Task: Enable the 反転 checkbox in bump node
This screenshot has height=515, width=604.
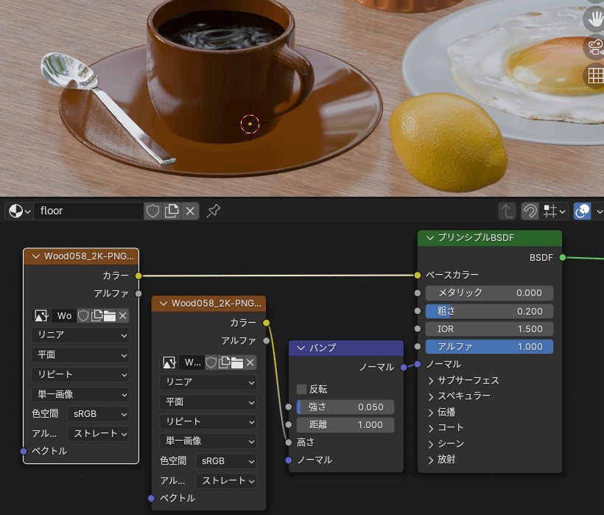Action: tap(301, 389)
